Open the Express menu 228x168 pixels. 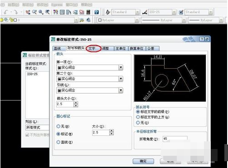(x=57, y=5)
